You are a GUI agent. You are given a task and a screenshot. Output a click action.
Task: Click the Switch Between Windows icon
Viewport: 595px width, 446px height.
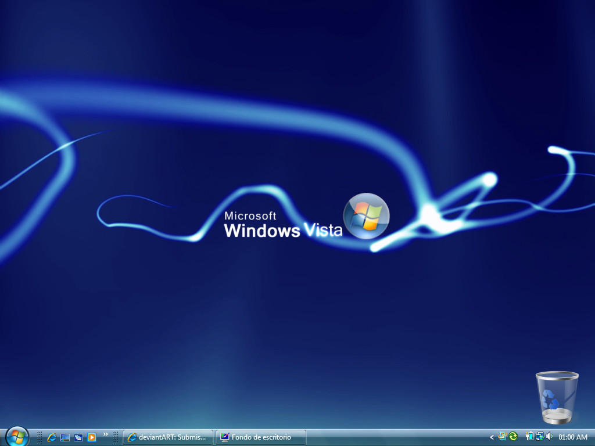(78, 437)
